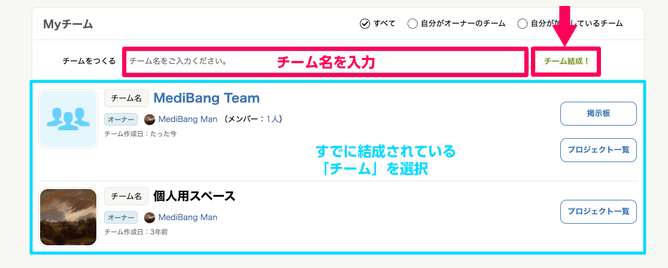Image resolution: width=668 pixels, height=268 pixels.
Task: Click MediBang Man avatar in MediBang Team row
Action: pos(149,119)
